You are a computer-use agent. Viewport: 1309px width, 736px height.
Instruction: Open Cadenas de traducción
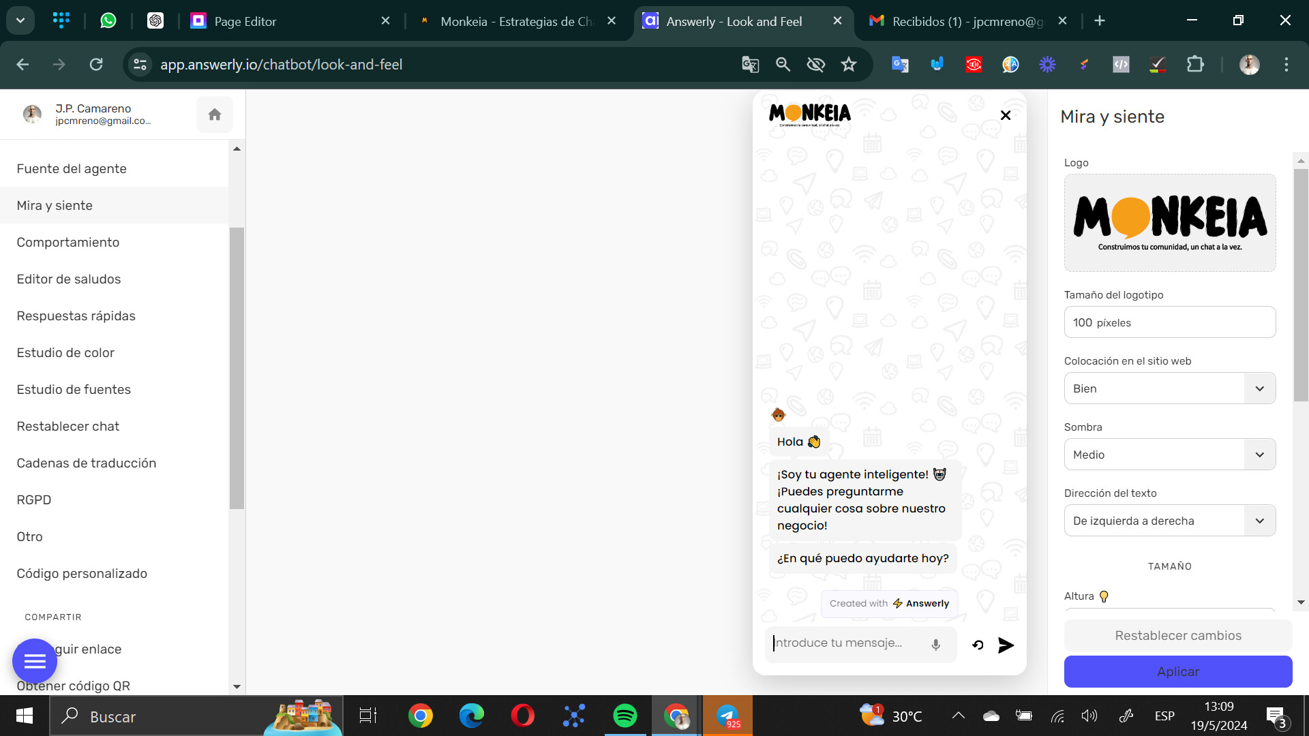click(114, 463)
